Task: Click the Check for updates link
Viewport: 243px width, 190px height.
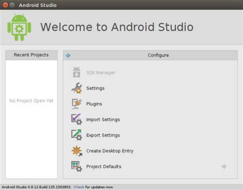Action: [79, 187]
